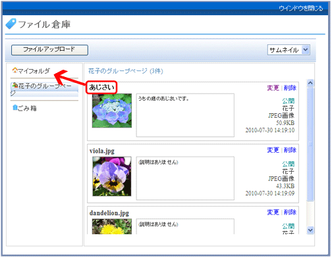Click 変更 for dandelion.jpg
Viewport: 332px width, 258px height.
273,212
